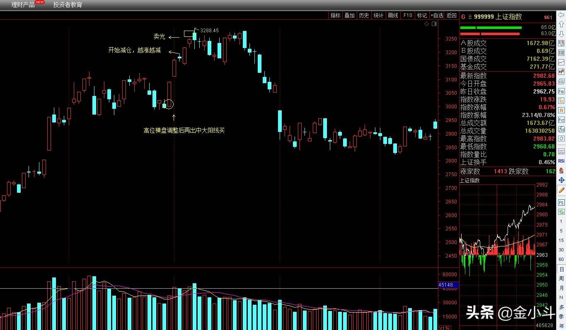Open the F12 trading sidebar icon
Screen dimensions: 566x330
561,120
